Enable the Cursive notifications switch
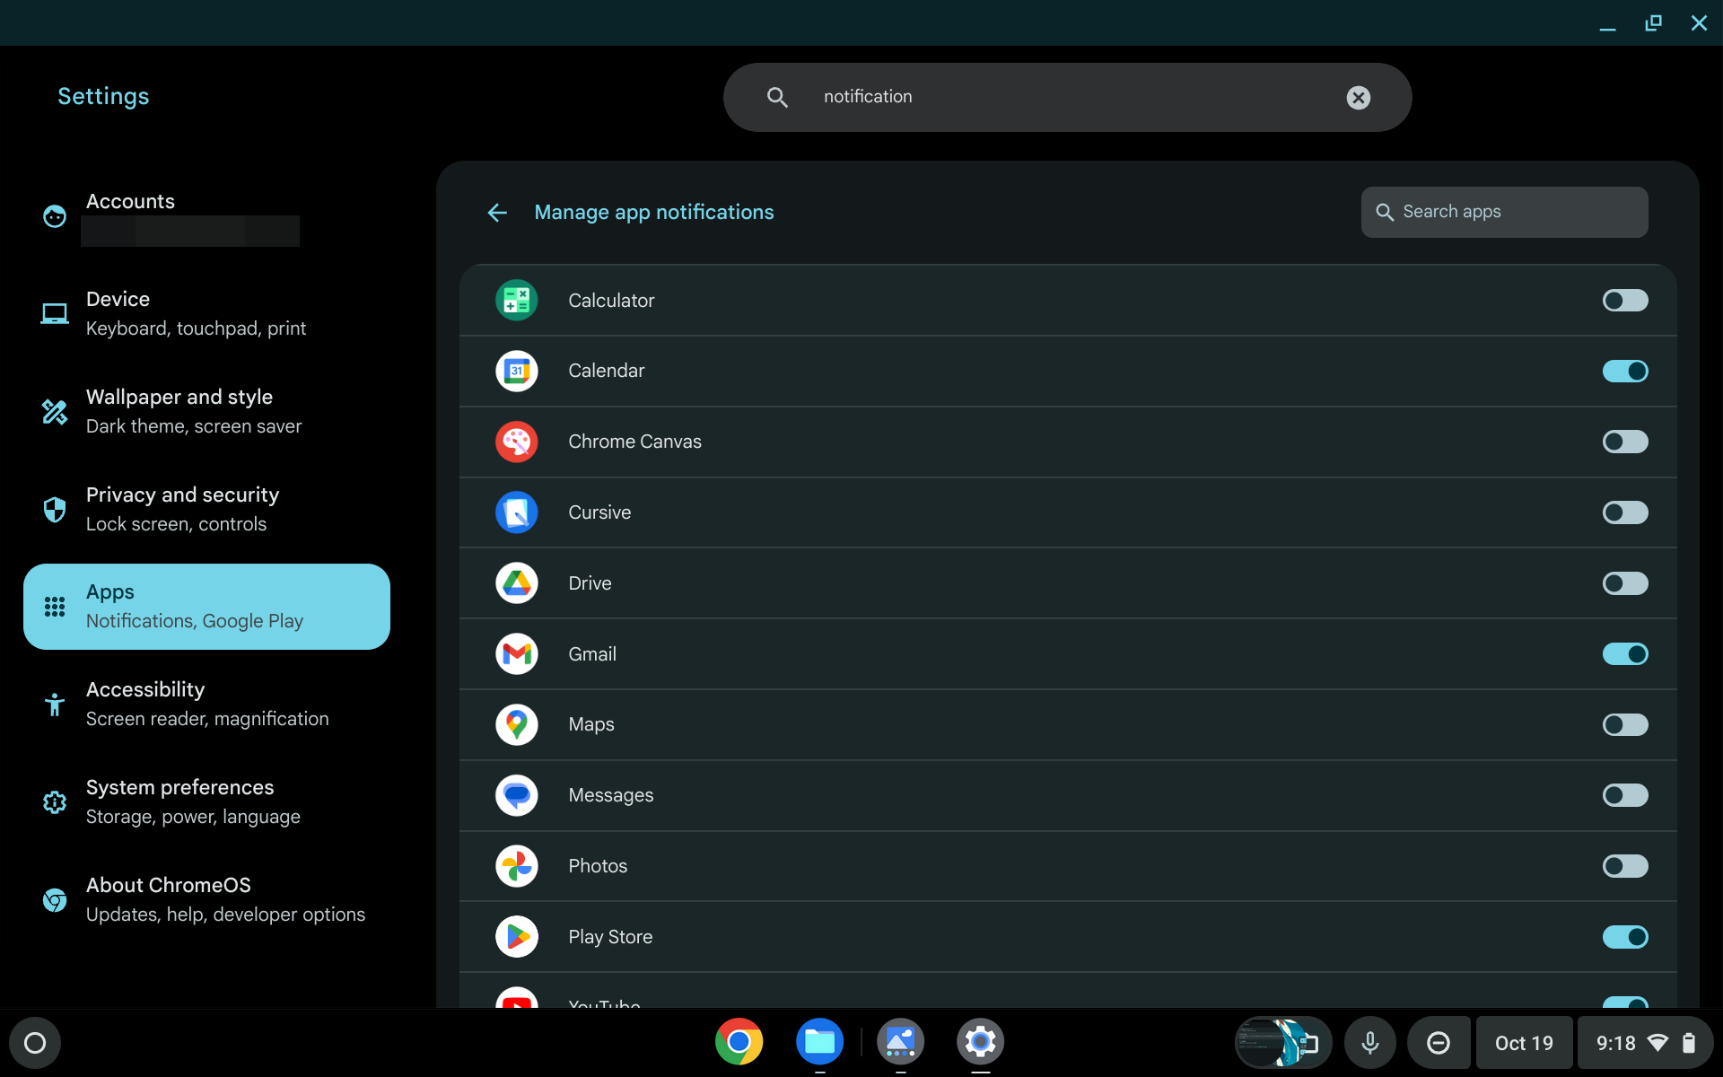The image size is (1723, 1077). (x=1625, y=512)
